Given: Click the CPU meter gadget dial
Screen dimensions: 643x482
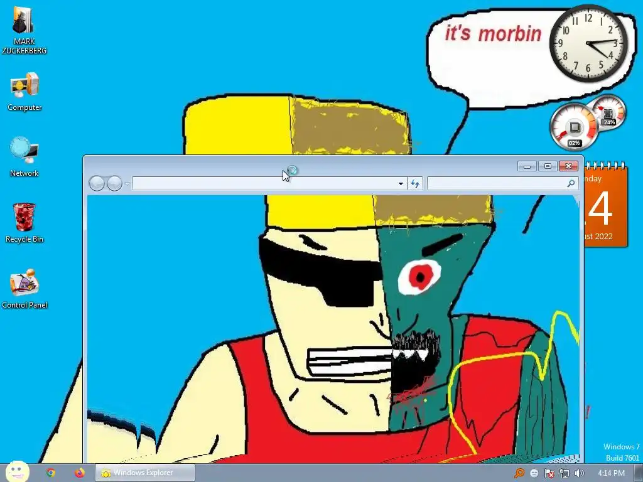Looking at the screenshot, I should (574, 127).
